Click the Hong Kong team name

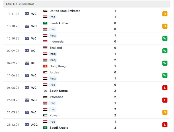click(57, 66)
